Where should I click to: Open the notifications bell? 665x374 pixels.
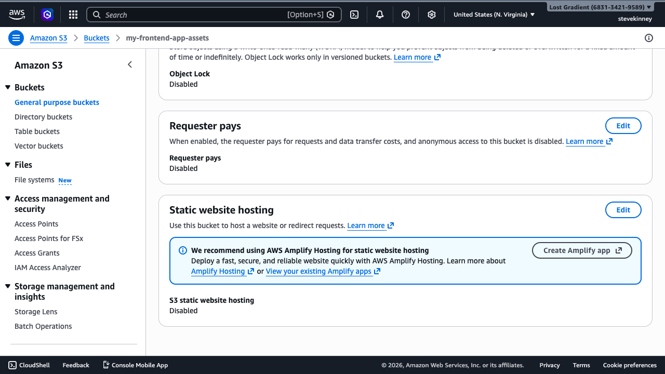380,15
